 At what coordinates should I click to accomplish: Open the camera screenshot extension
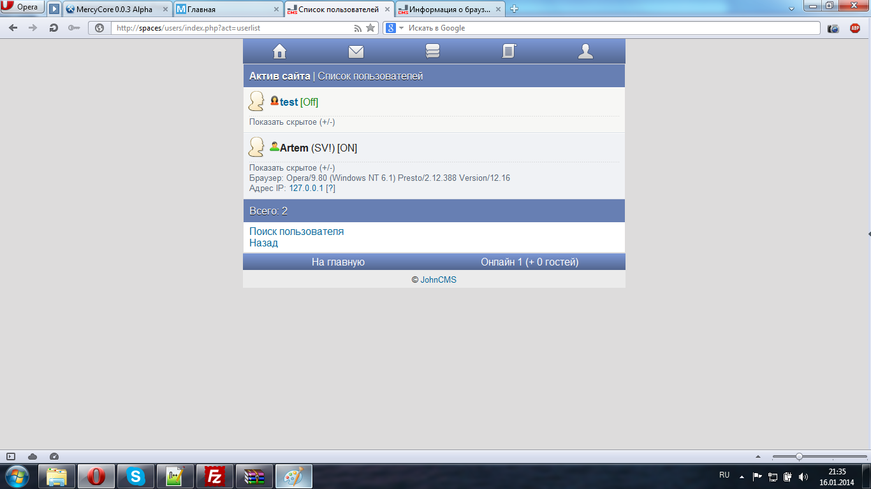833,28
